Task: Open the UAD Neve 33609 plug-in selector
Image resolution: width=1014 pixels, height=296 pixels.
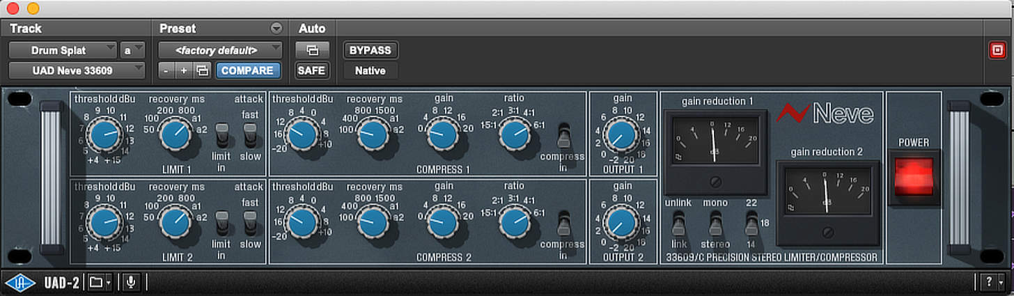Action: [77, 70]
